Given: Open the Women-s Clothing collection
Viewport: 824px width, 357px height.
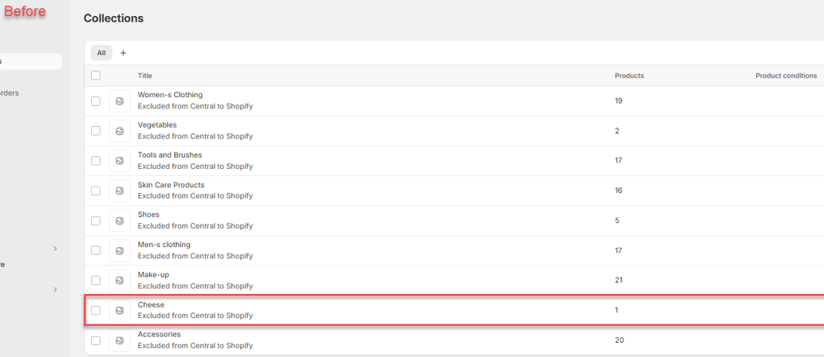Looking at the screenshot, I should coord(170,95).
